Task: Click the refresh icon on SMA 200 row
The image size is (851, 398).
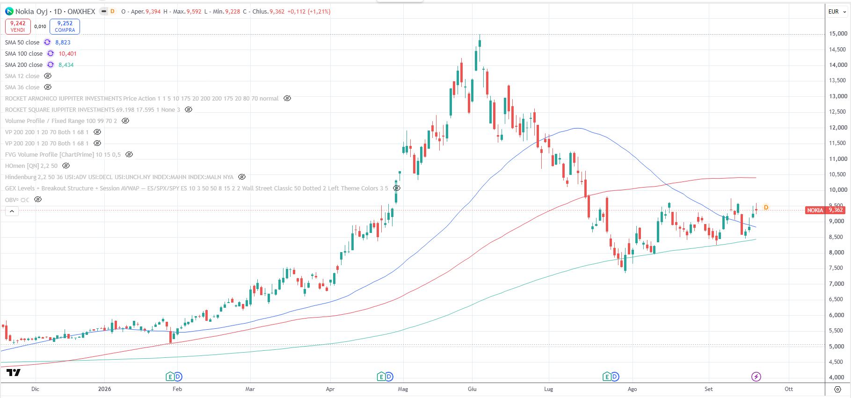Action: [51, 65]
